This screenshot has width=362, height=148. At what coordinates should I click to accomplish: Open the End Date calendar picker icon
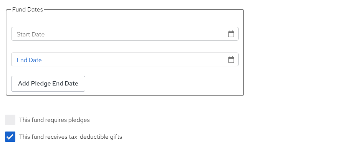pyautogui.click(x=231, y=60)
